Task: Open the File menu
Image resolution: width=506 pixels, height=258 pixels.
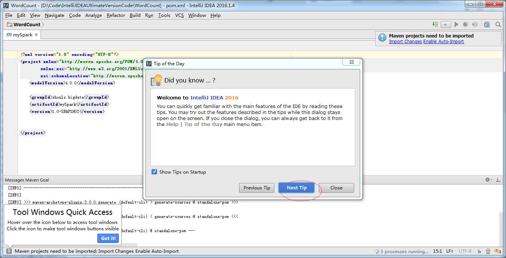Action: coord(9,15)
